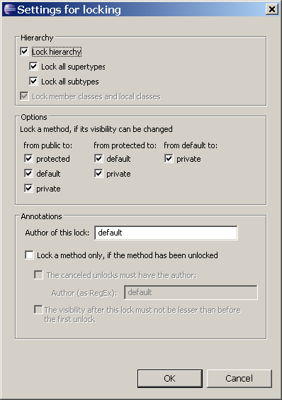Uncheck private under from default to
Screen dimensions: 282x400
169,159
